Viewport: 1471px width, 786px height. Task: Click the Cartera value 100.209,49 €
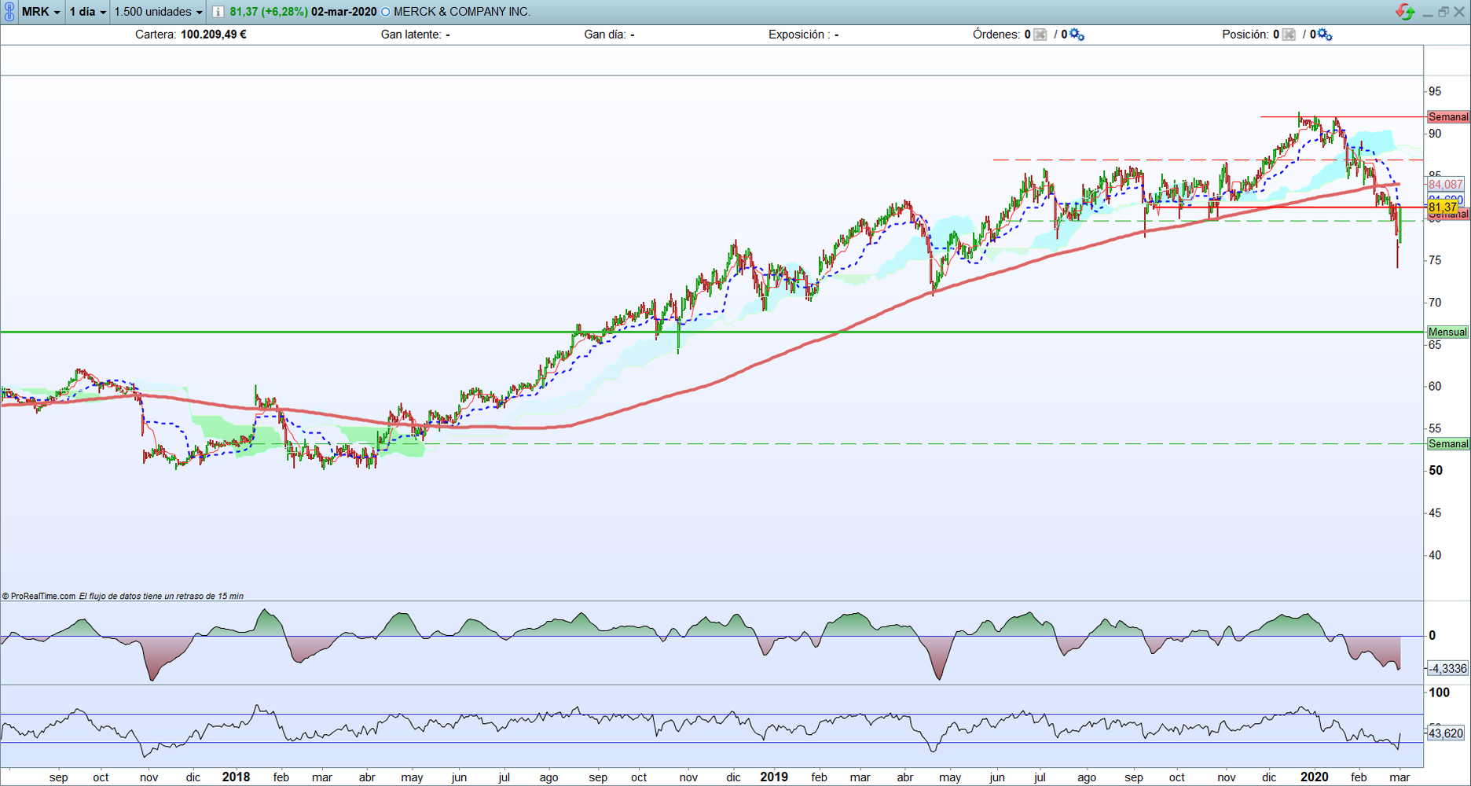pyautogui.click(x=214, y=35)
